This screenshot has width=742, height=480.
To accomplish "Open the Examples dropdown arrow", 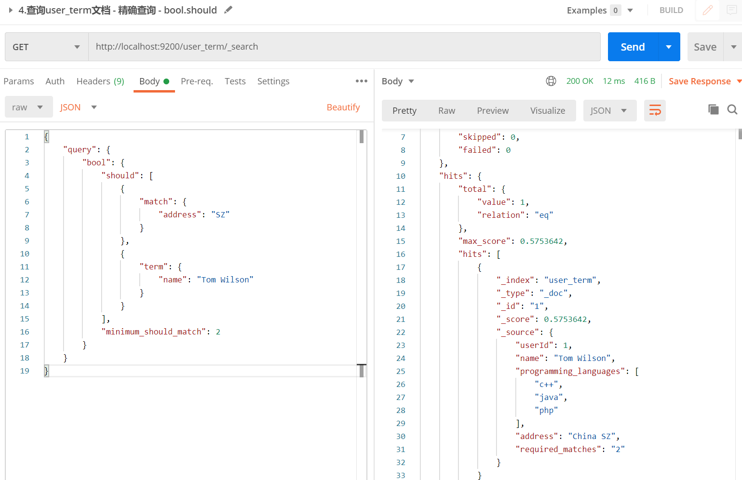I will [x=630, y=10].
